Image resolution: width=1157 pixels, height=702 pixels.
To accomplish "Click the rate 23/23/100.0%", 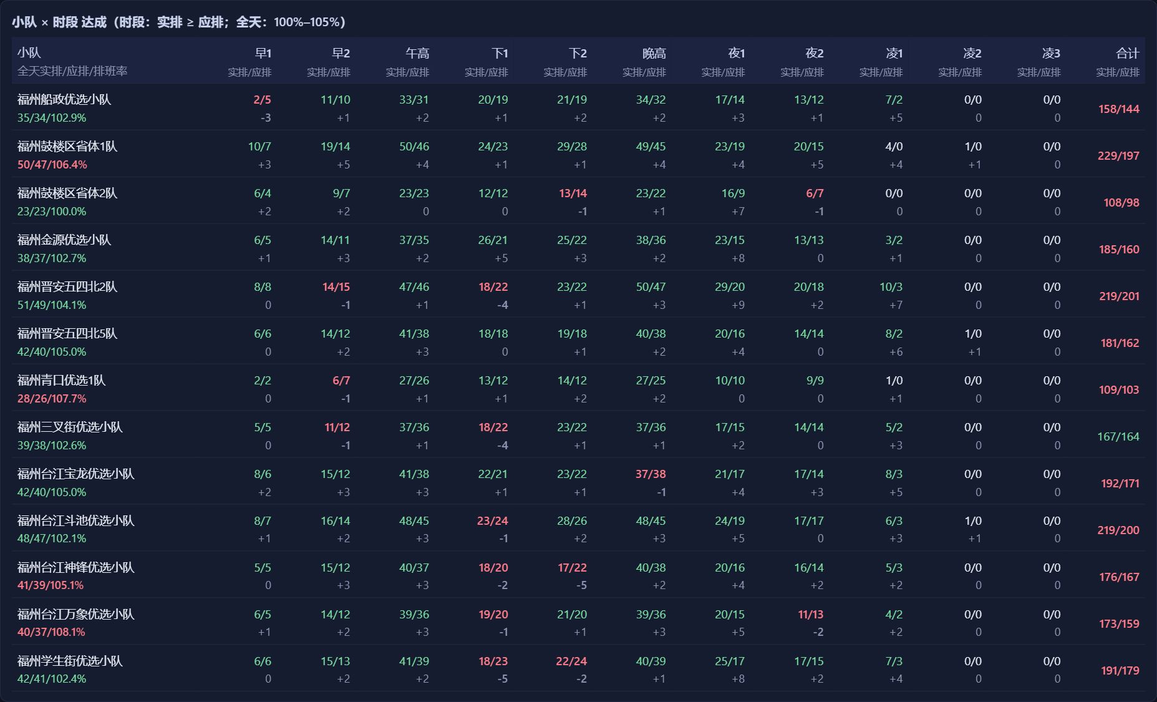I will pyautogui.click(x=52, y=212).
